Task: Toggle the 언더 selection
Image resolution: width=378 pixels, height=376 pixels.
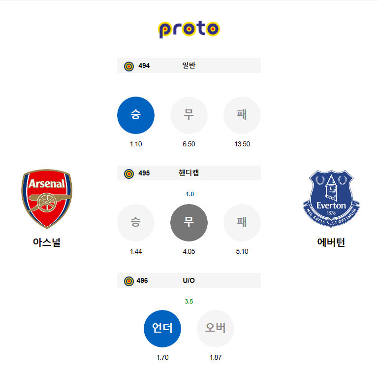Action: point(162,328)
